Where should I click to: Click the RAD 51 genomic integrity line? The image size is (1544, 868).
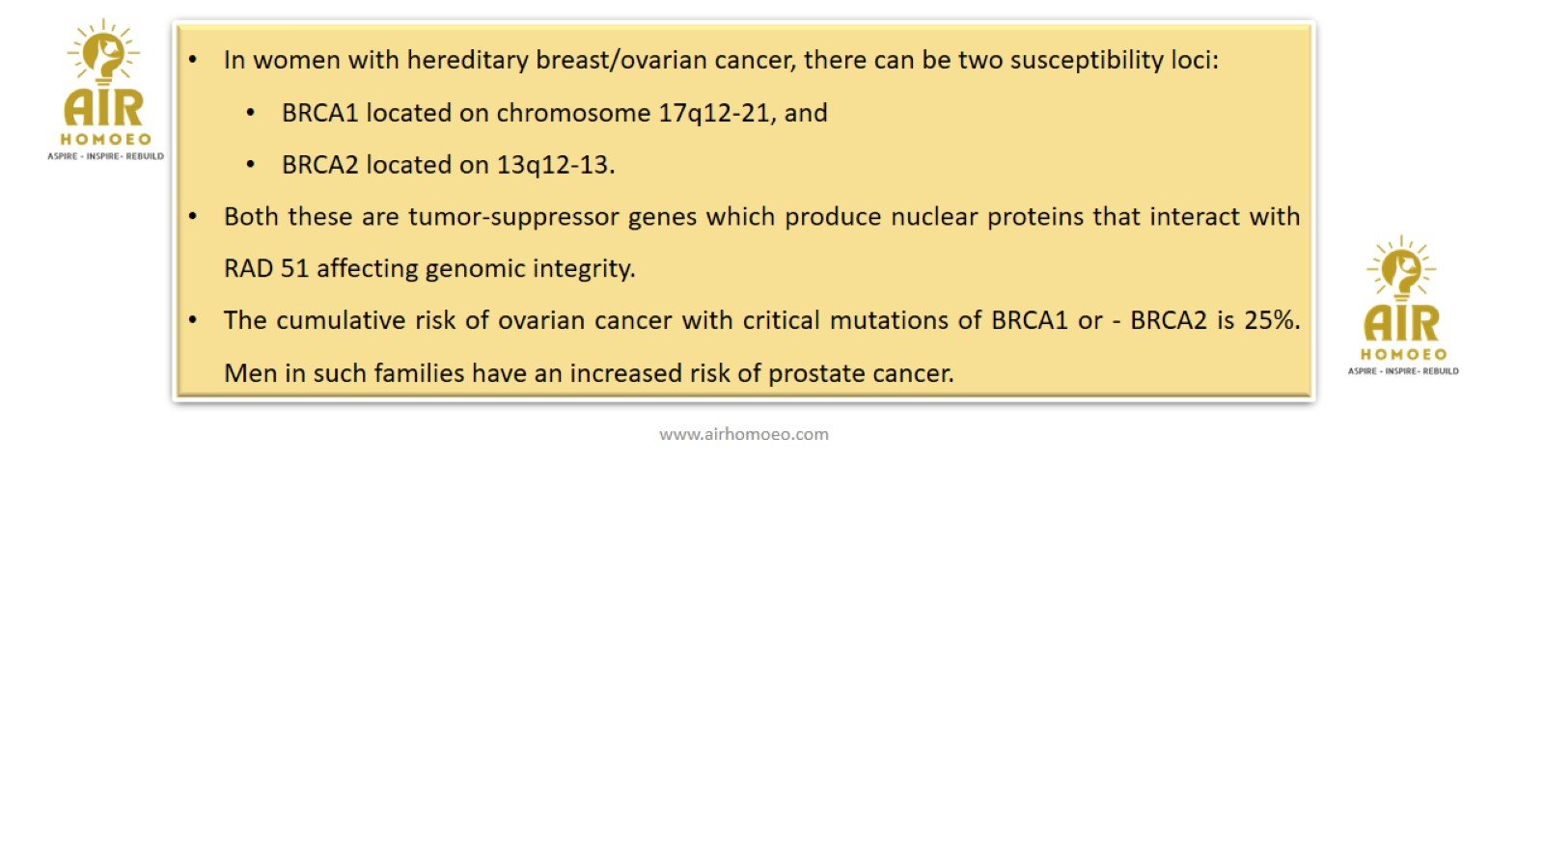click(x=429, y=268)
